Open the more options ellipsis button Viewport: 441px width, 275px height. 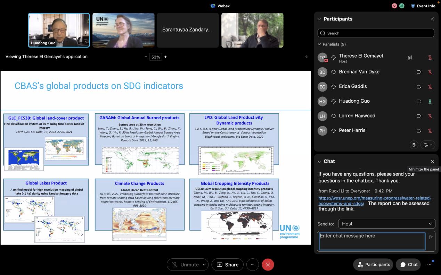point(253,265)
